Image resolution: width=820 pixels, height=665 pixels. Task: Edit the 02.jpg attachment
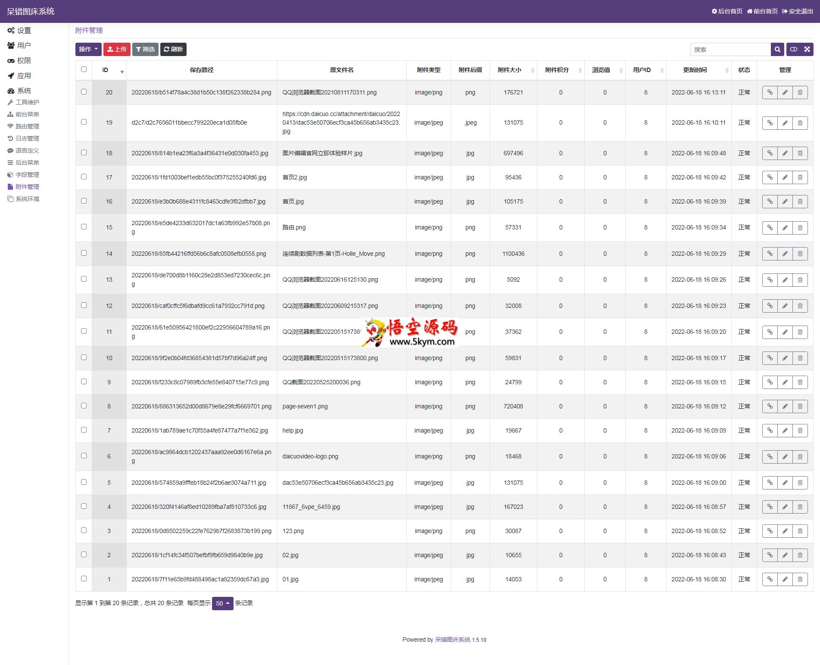785,555
